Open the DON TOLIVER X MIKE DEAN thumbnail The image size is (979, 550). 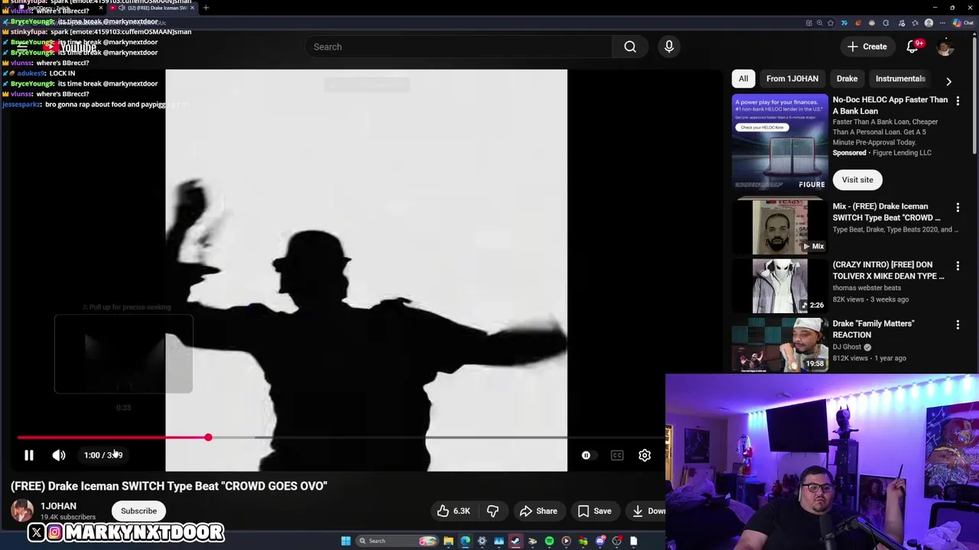click(x=780, y=286)
